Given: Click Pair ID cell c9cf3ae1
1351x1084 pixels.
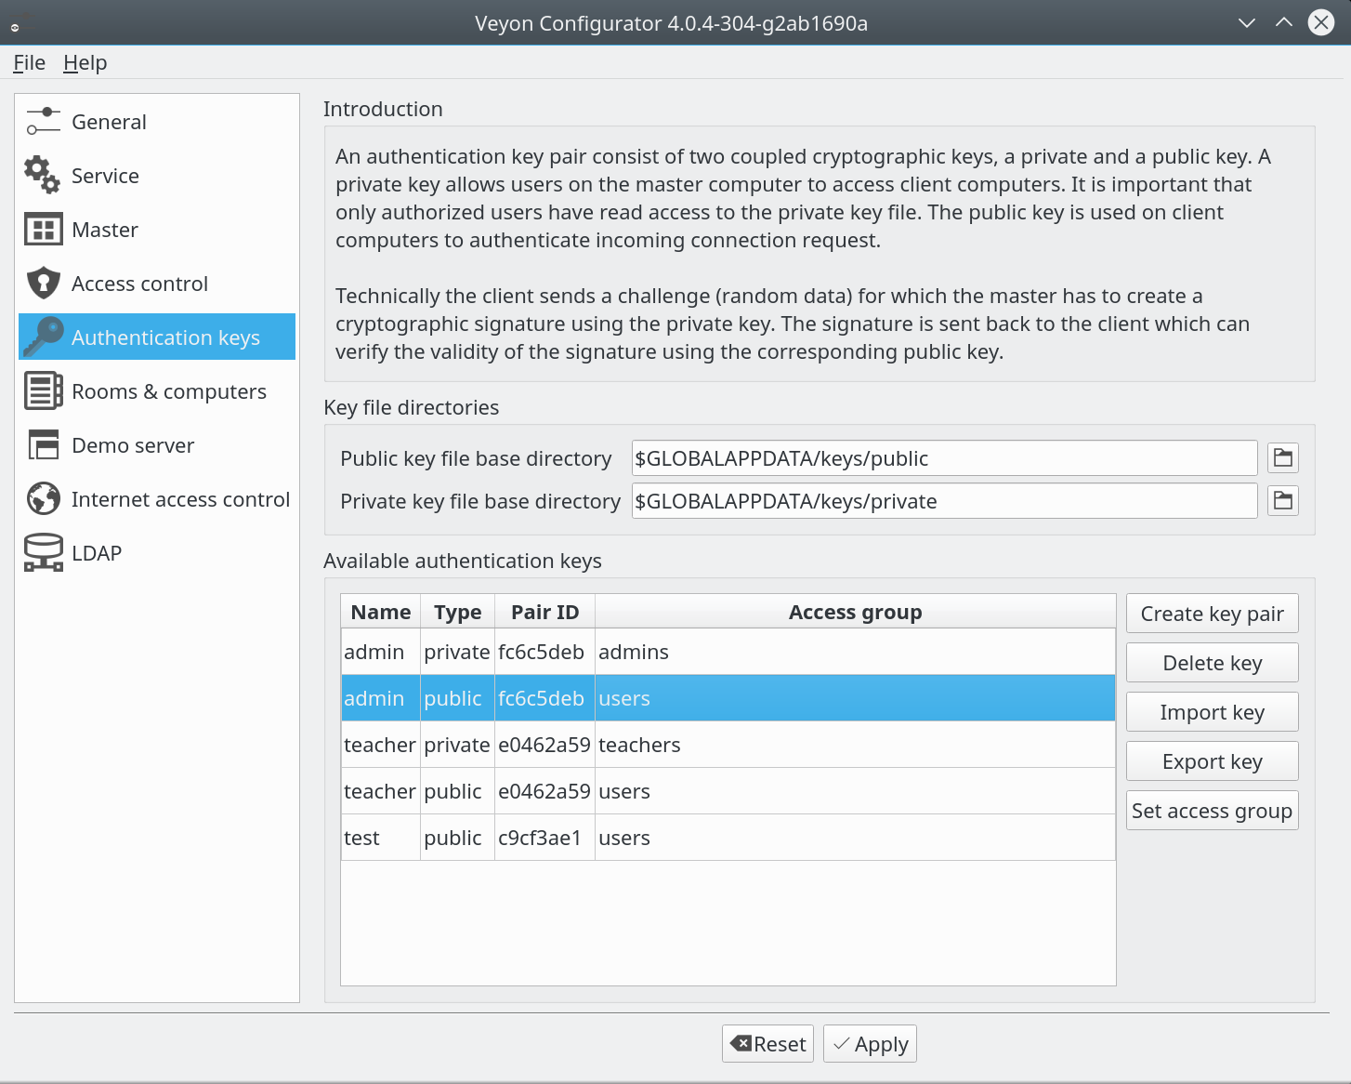Looking at the screenshot, I should click(544, 838).
